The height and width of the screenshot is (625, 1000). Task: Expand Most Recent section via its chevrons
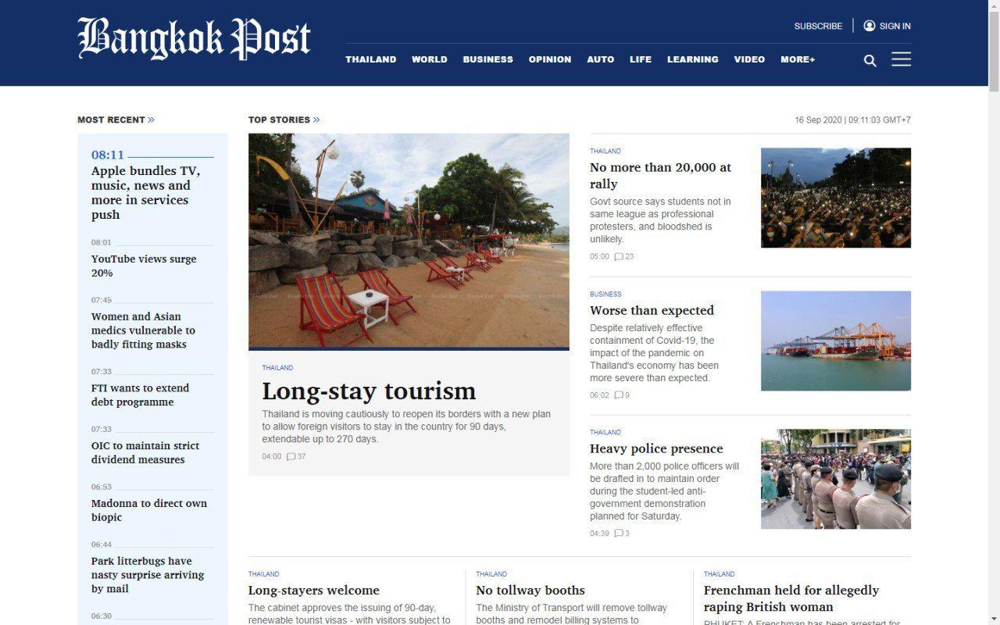click(x=151, y=120)
